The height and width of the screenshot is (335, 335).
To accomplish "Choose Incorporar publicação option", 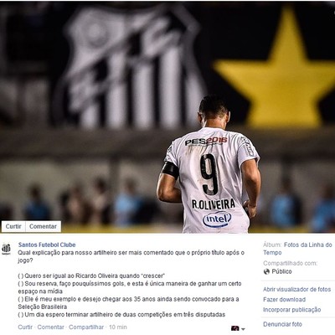I will [291, 310].
